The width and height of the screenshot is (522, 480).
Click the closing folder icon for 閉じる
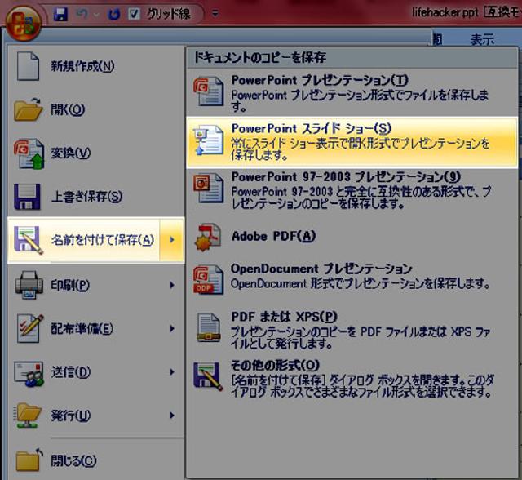[29, 460]
